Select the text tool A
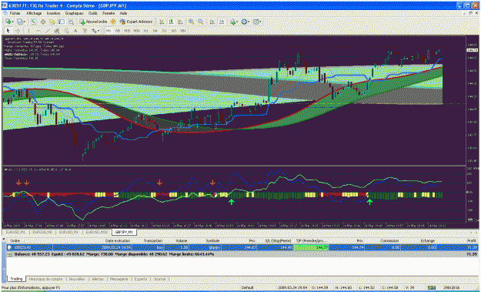Screen dimensions: 481x292 tap(75, 30)
